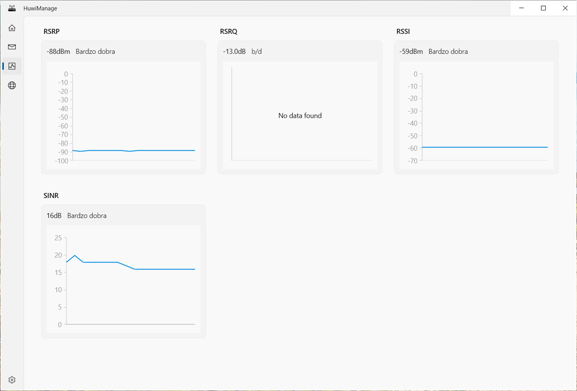577x391 pixels.
Task: Click Bardzo dobra next to 16dB
Action: point(87,216)
